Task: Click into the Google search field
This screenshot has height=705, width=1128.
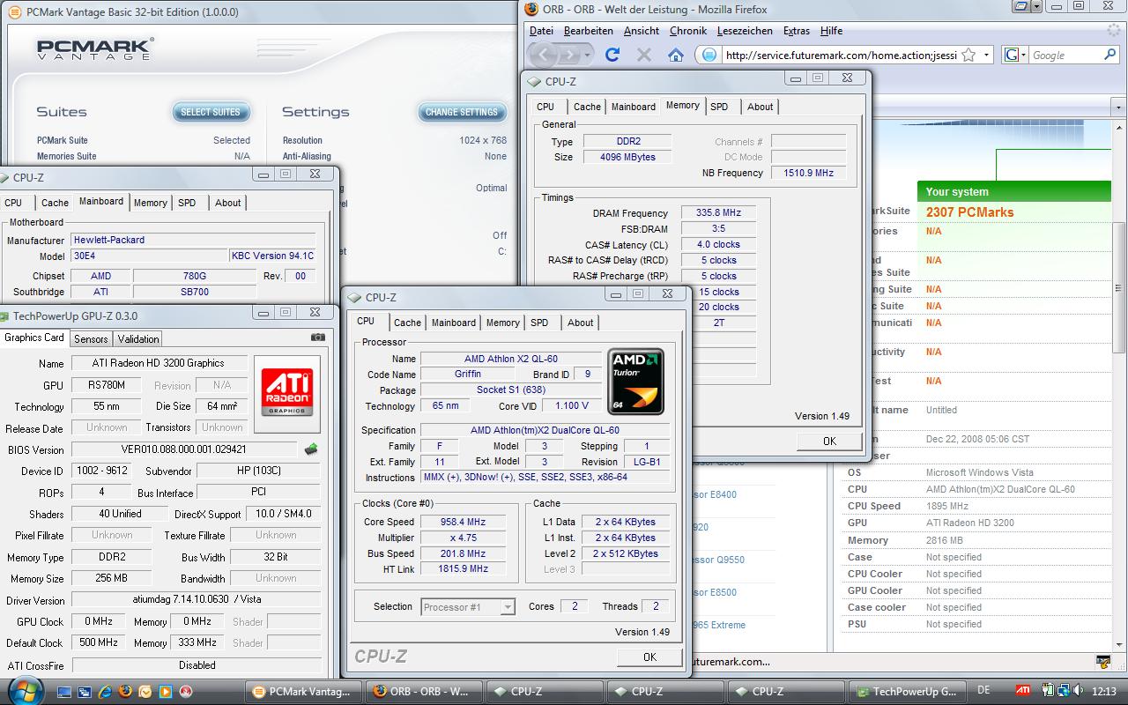Action: coord(1065,55)
